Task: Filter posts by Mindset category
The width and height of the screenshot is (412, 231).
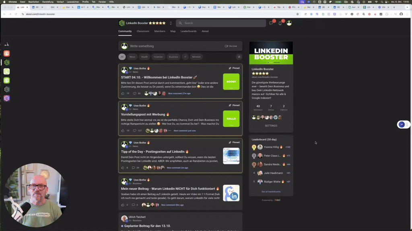Action: [196, 57]
